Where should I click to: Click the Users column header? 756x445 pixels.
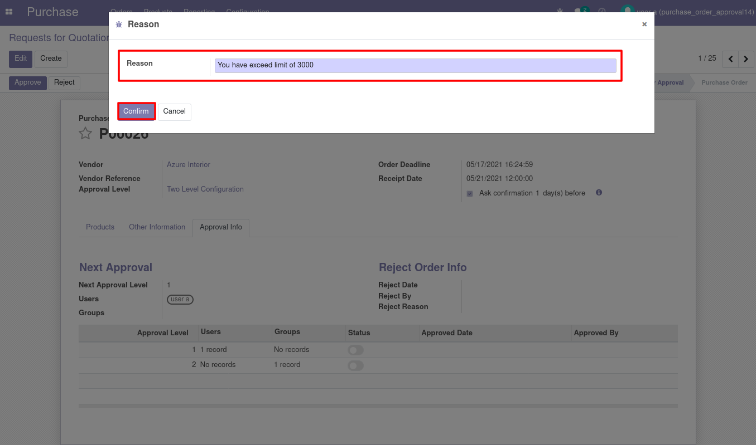tap(211, 332)
